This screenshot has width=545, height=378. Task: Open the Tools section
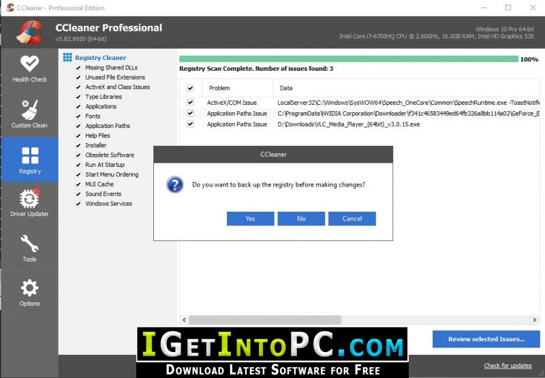tap(29, 248)
